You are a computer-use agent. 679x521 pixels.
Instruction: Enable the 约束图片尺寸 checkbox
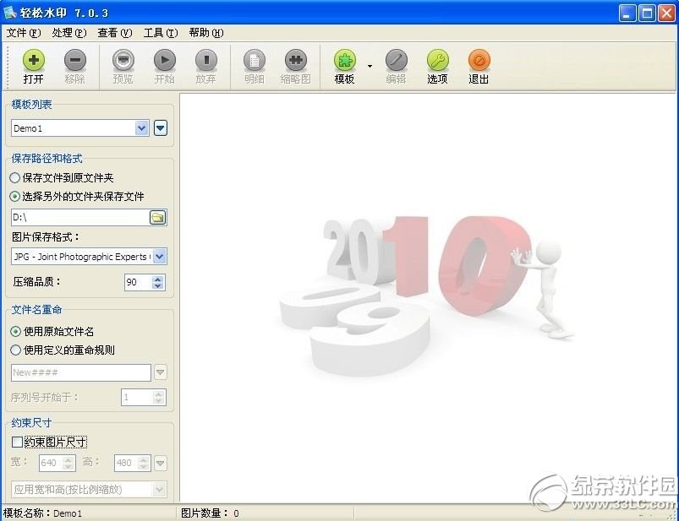[x=17, y=442]
